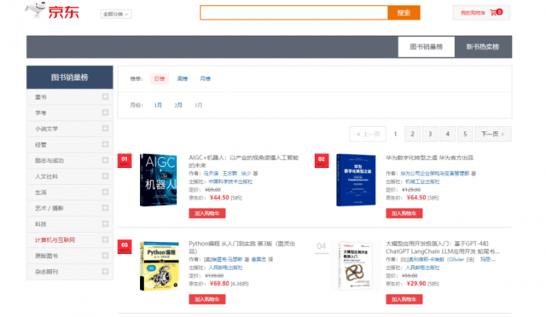Viewport: 546px width, 317px height.
Task: Expand the 艺术/摄影 category plus icon
Action: [x=105, y=208]
